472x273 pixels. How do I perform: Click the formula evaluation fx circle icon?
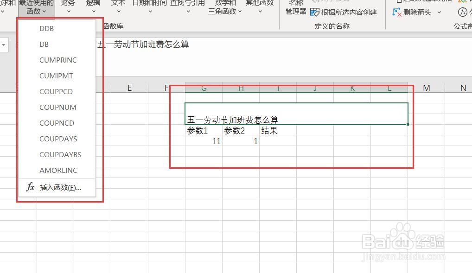(463, 12)
